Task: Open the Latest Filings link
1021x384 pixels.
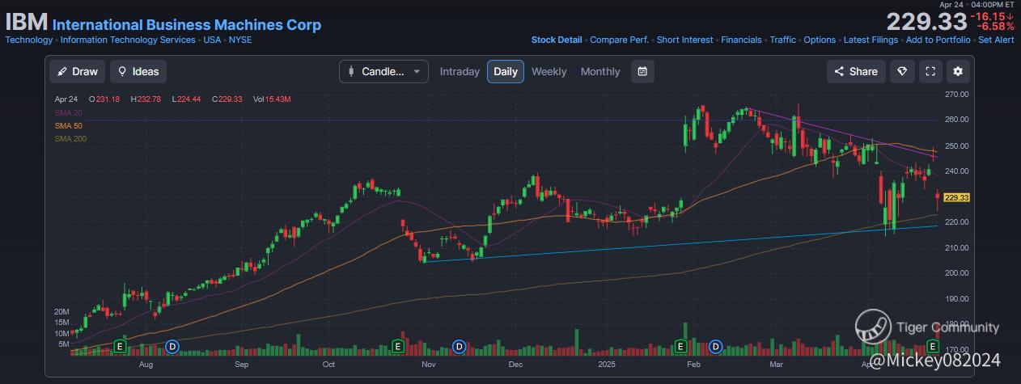Action: [x=871, y=40]
